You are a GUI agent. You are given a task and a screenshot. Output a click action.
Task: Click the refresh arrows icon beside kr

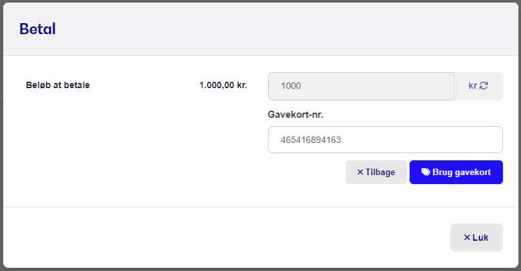click(484, 86)
